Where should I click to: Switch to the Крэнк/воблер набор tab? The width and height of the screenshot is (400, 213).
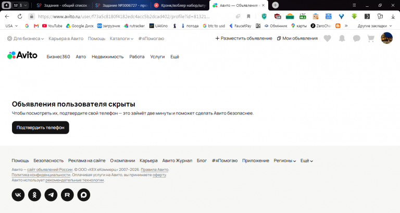point(180,5)
